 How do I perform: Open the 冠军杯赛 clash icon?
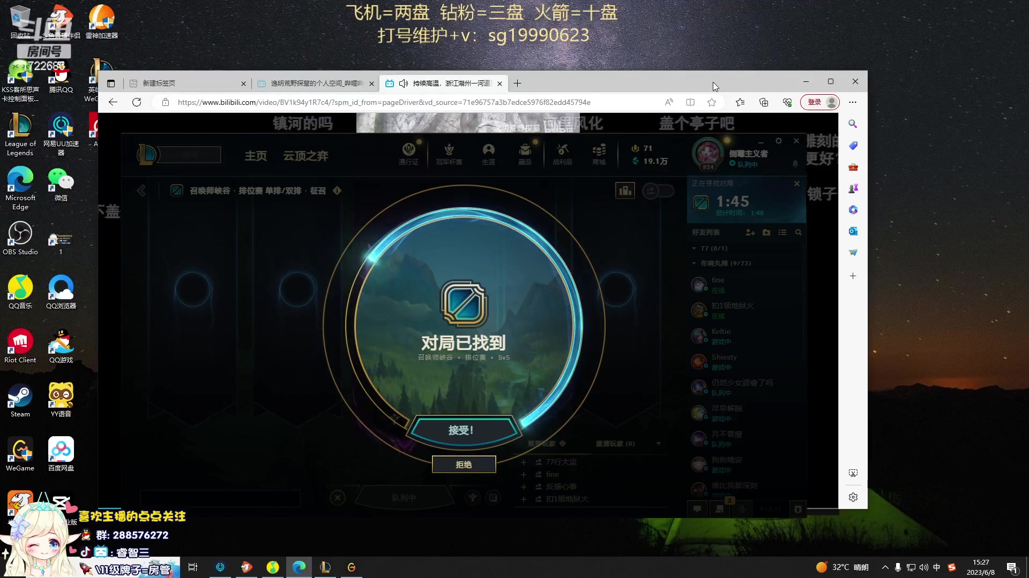[x=449, y=154]
